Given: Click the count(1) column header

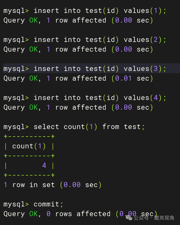Looking at the screenshot, I should [29, 146].
